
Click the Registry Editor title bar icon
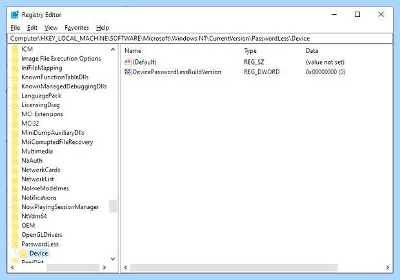15,15
